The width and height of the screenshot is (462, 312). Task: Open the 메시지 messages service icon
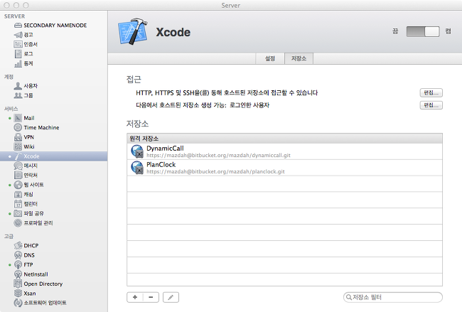pos(18,166)
